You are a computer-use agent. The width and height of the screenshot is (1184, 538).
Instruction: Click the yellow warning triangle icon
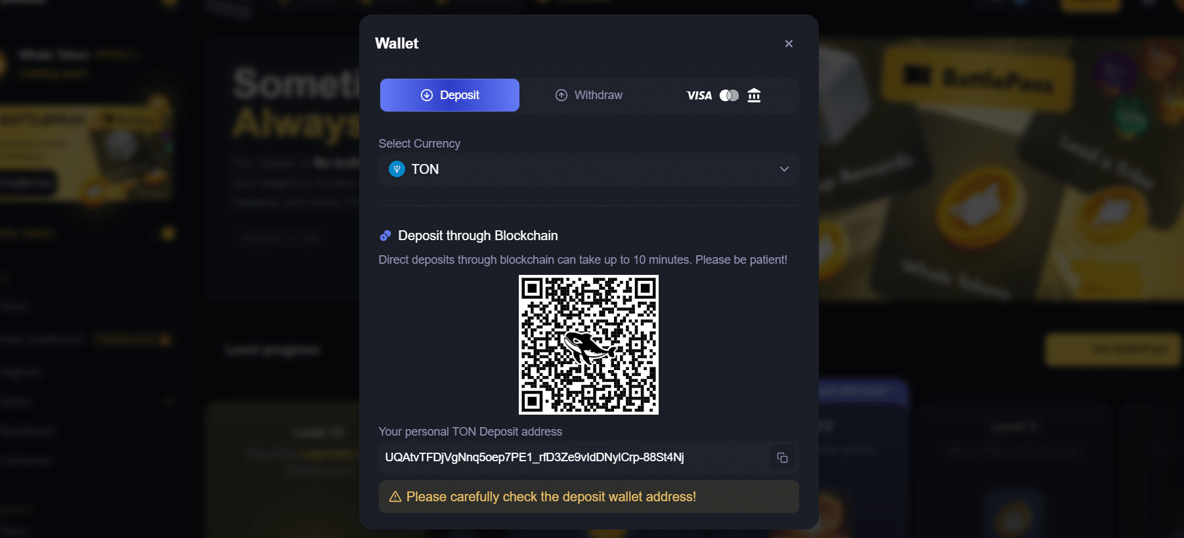395,497
